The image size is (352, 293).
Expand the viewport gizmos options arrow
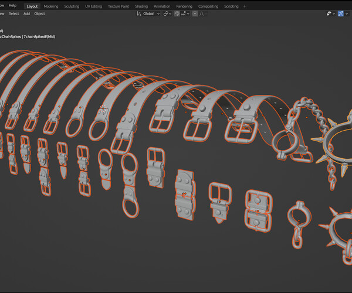pyautogui.click(x=347, y=14)
